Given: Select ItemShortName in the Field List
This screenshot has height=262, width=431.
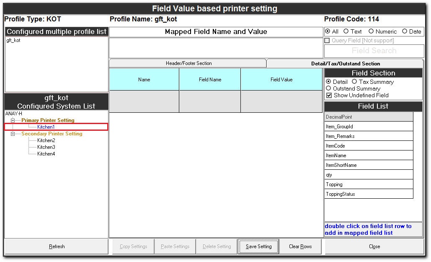Looking at the screenshot, I should click(x=369, y=165).
